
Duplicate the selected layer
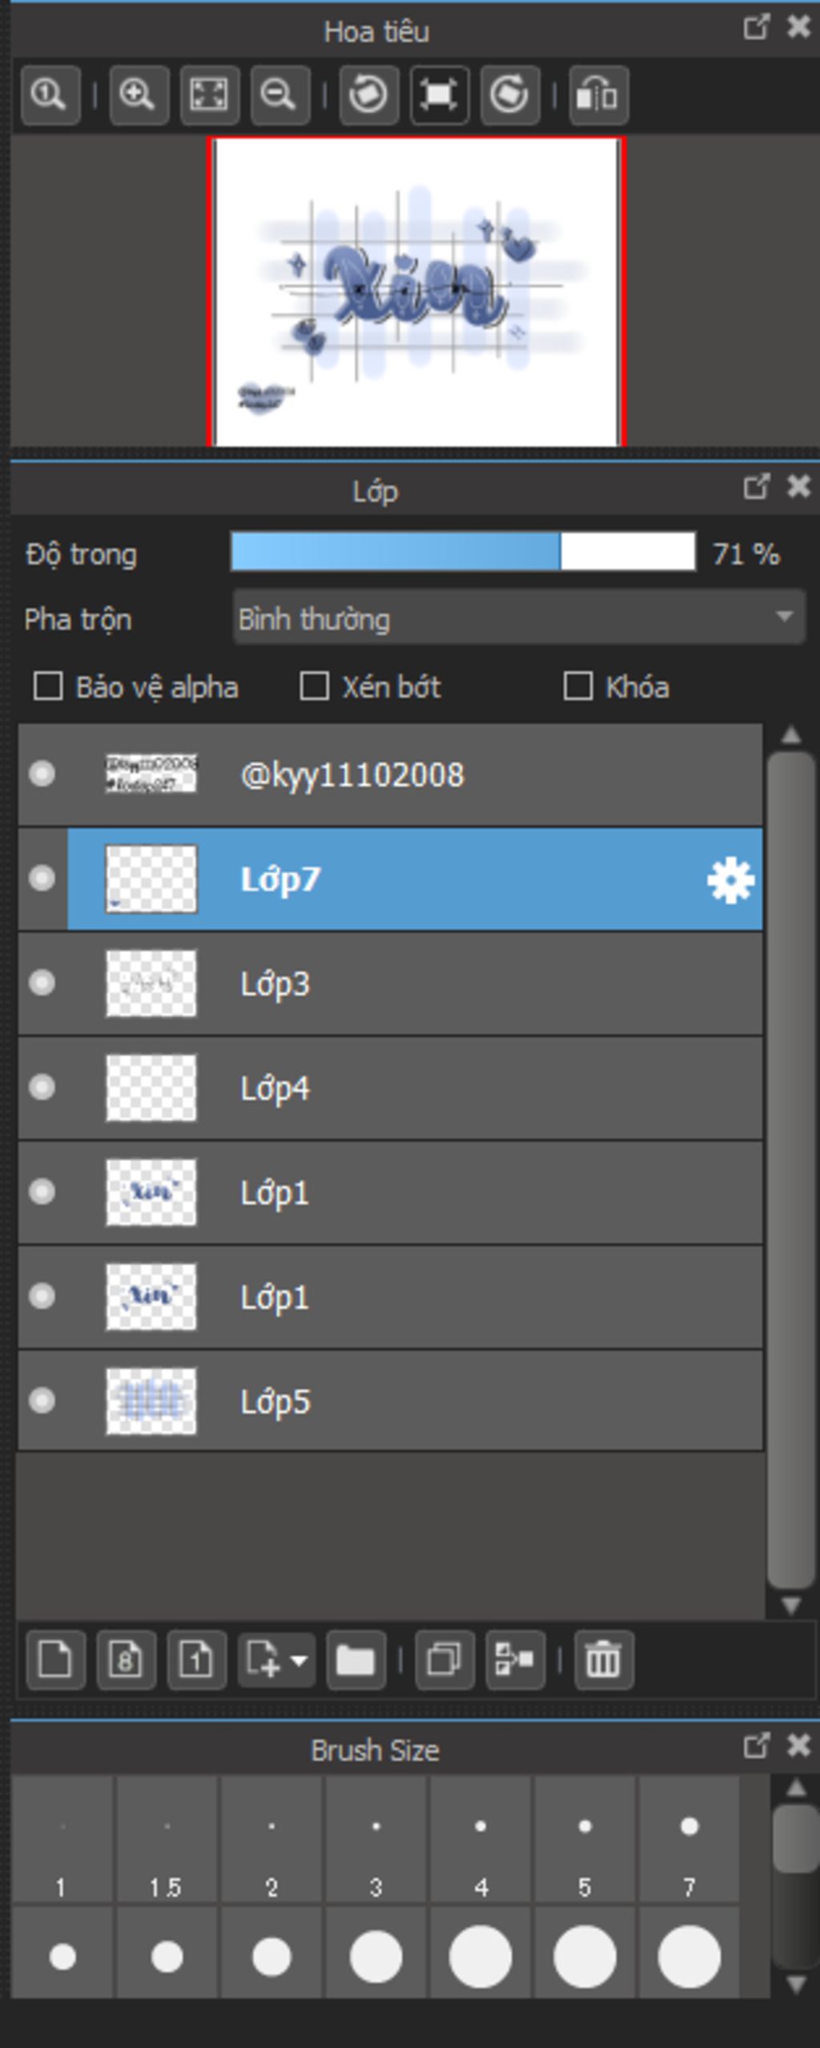click(x=444, y=1660)
